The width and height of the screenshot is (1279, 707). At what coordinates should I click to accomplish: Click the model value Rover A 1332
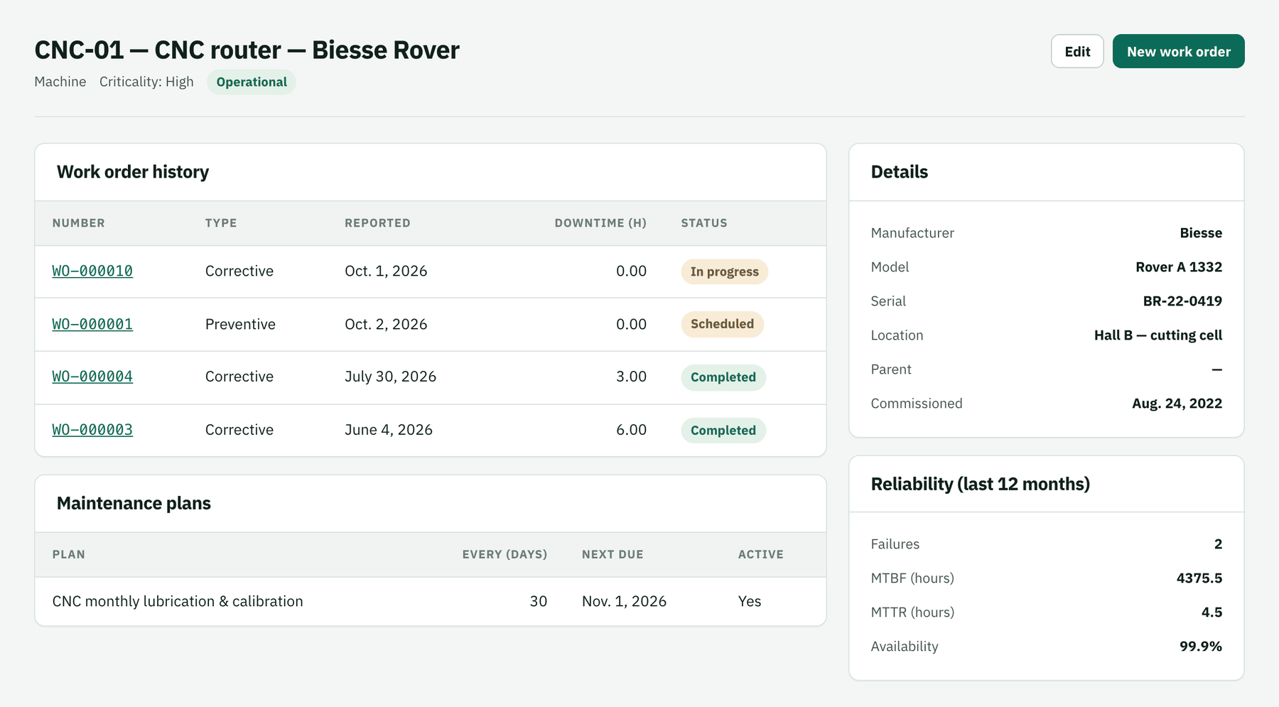click(x=1179, y=267)
